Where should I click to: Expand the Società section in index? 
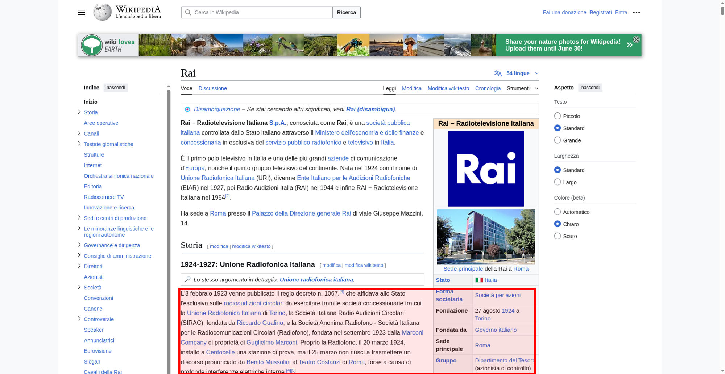pyautogui.click(x=79, y=287)
